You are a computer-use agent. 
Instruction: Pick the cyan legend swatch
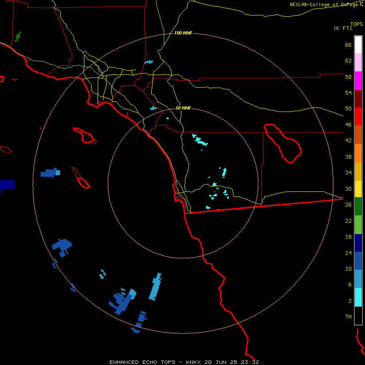(358, 297)
